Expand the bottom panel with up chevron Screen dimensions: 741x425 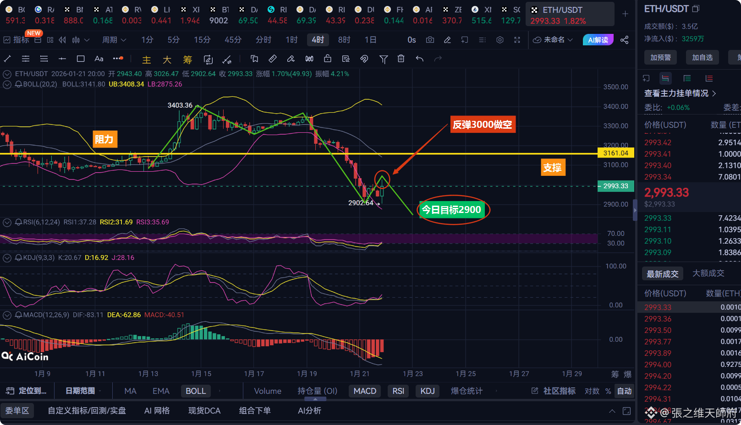tap(612, 411)
